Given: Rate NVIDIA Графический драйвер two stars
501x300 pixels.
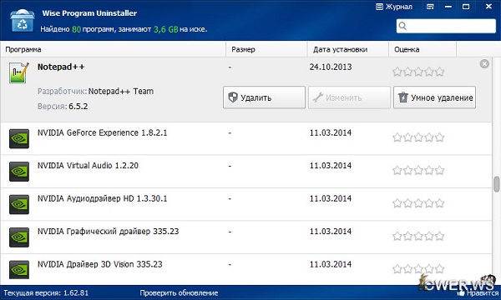Looking at the screenshot, I should point(407,236).
